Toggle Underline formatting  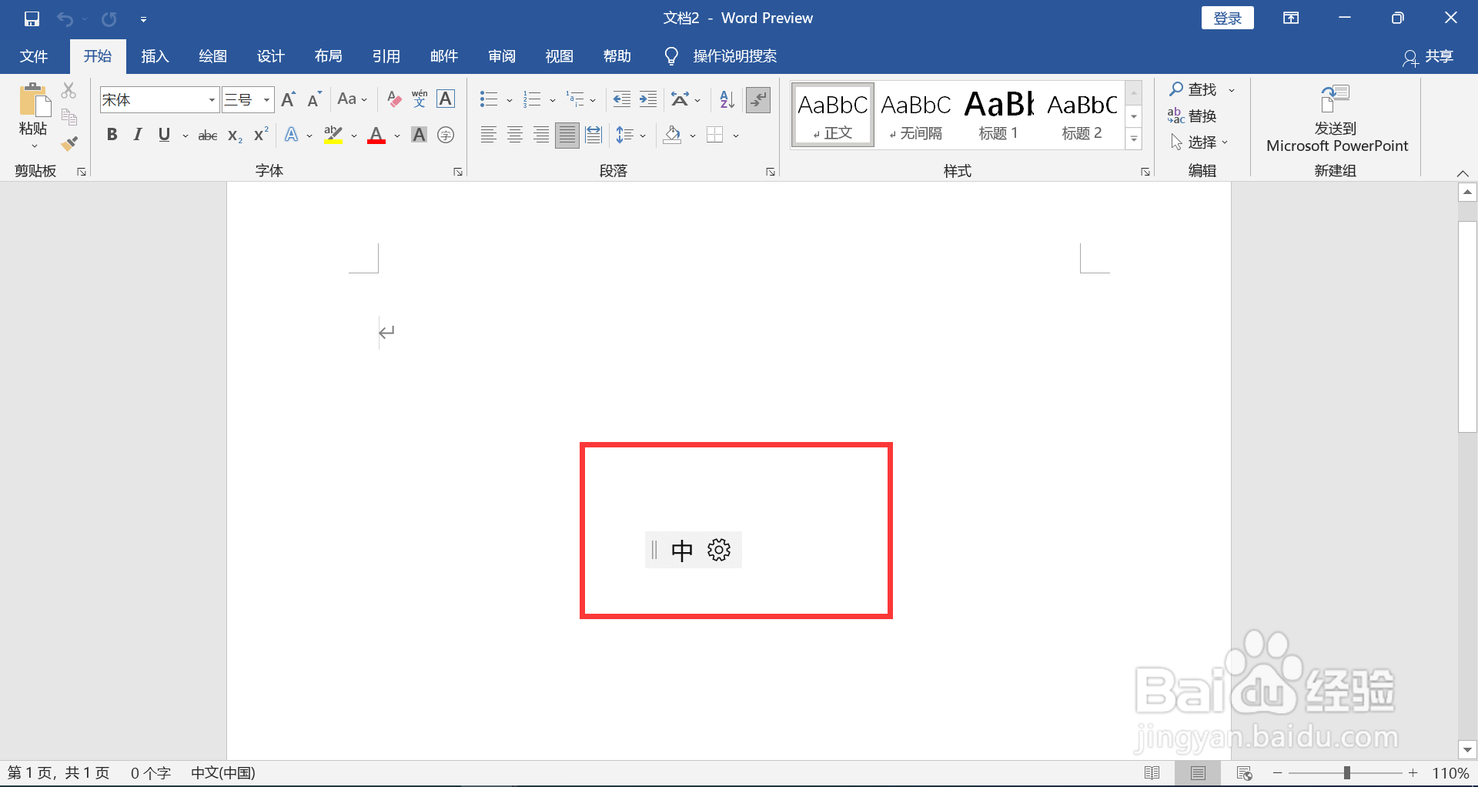pyautogui.click(x=164, y=136)
